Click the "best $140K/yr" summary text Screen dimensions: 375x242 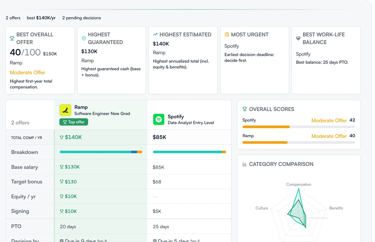[41, 18]
